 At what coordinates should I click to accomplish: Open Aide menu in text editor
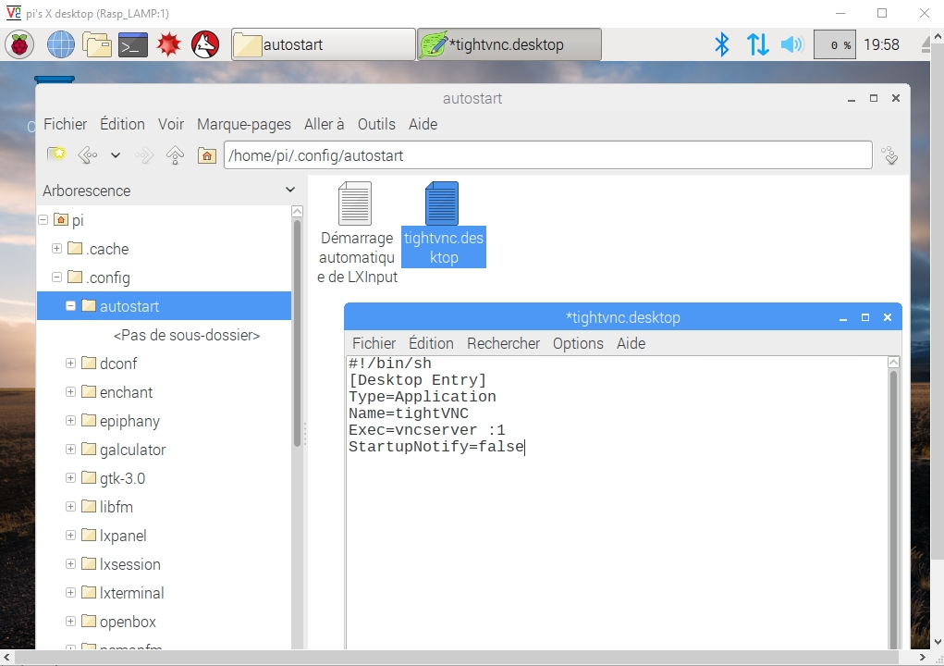click(631, 343)
